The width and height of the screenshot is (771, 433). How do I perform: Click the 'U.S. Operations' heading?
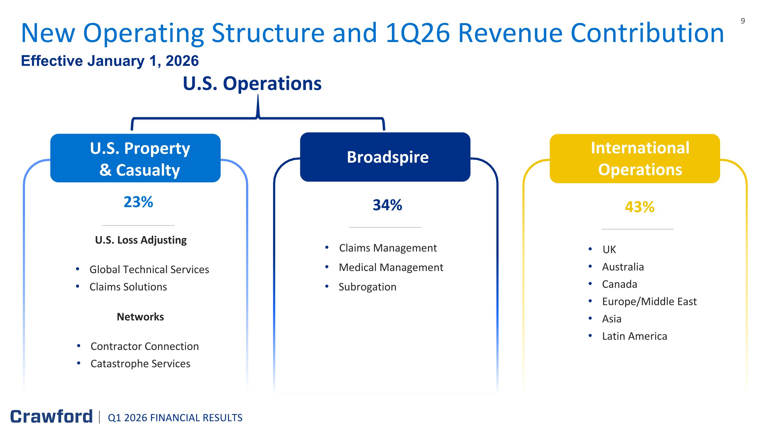[252, 83]
